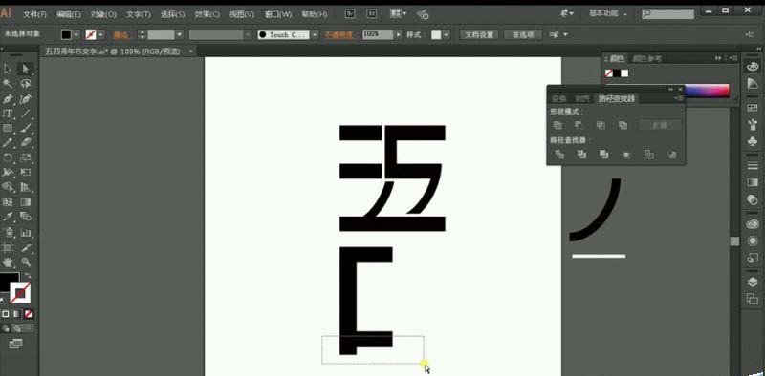Select the Eyedropper tool
This screenshot has width=765, height=376.
[x=8, y=217]
